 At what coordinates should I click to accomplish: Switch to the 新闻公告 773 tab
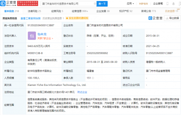[149, 11]
